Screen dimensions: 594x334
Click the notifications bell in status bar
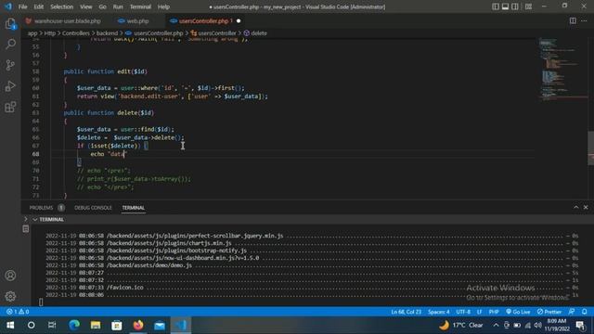585,312
